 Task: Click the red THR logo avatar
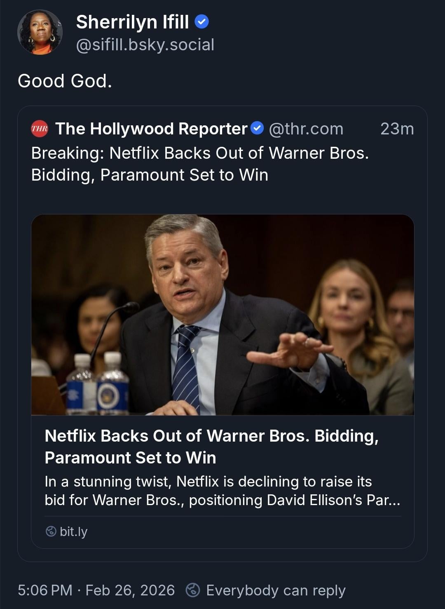pos(40,129)
